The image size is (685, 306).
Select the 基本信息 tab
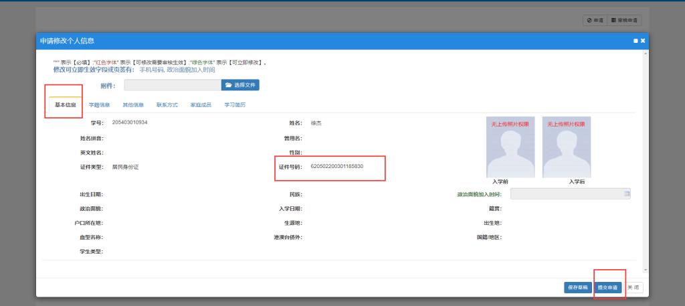[65, 105]
